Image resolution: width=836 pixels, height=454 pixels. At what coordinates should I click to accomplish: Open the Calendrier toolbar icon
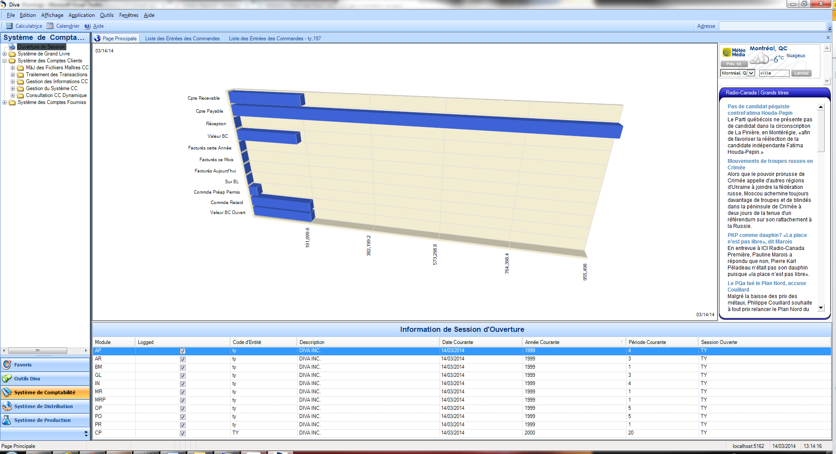pyautogui.click(x=50, y=26)
